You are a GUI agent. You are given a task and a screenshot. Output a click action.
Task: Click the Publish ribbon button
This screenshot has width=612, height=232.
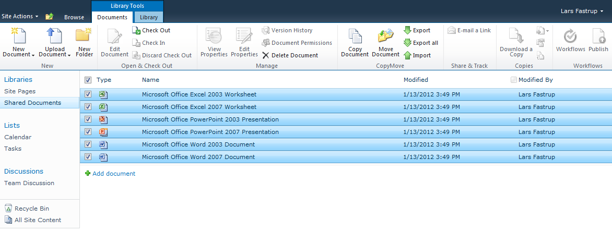click(598, 40)
